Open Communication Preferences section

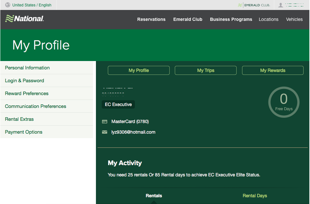[47, 106]
